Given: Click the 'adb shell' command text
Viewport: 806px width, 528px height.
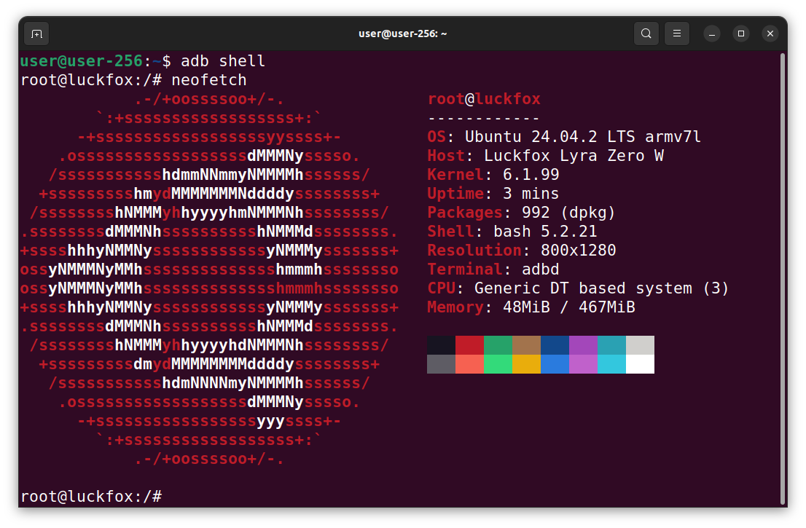Looking at the screenshot, I should [x=222, y=61].
